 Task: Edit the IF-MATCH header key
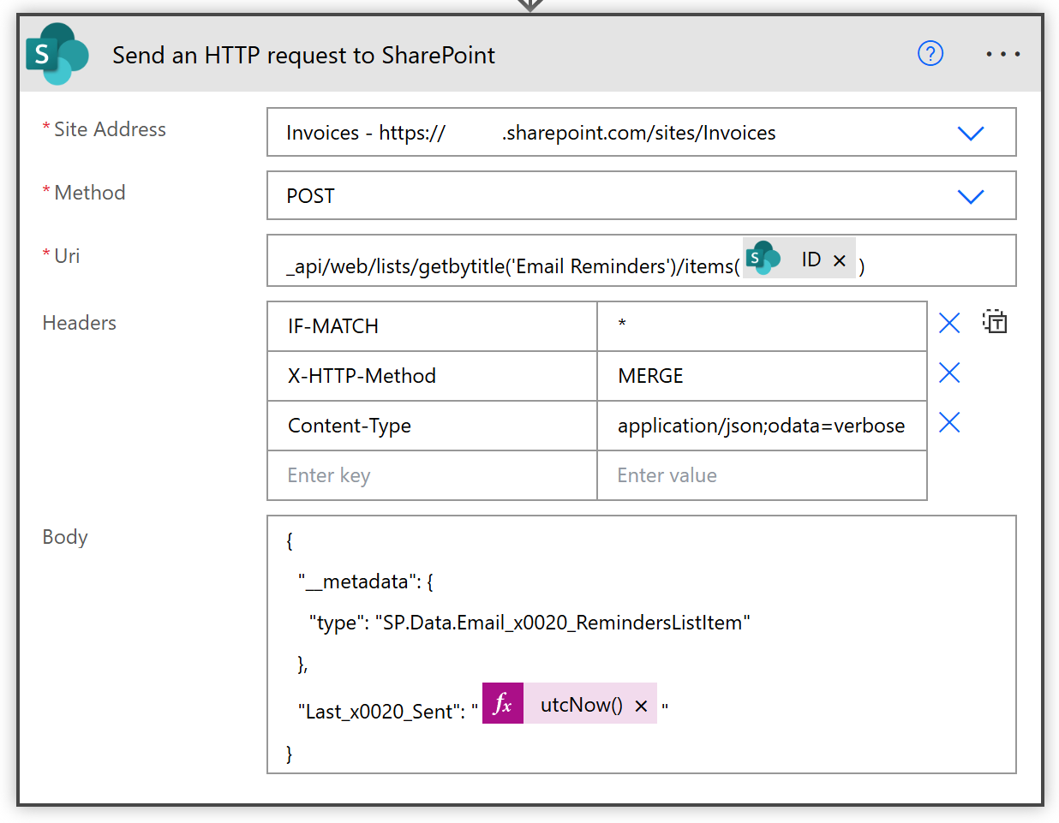coord(432,326)
